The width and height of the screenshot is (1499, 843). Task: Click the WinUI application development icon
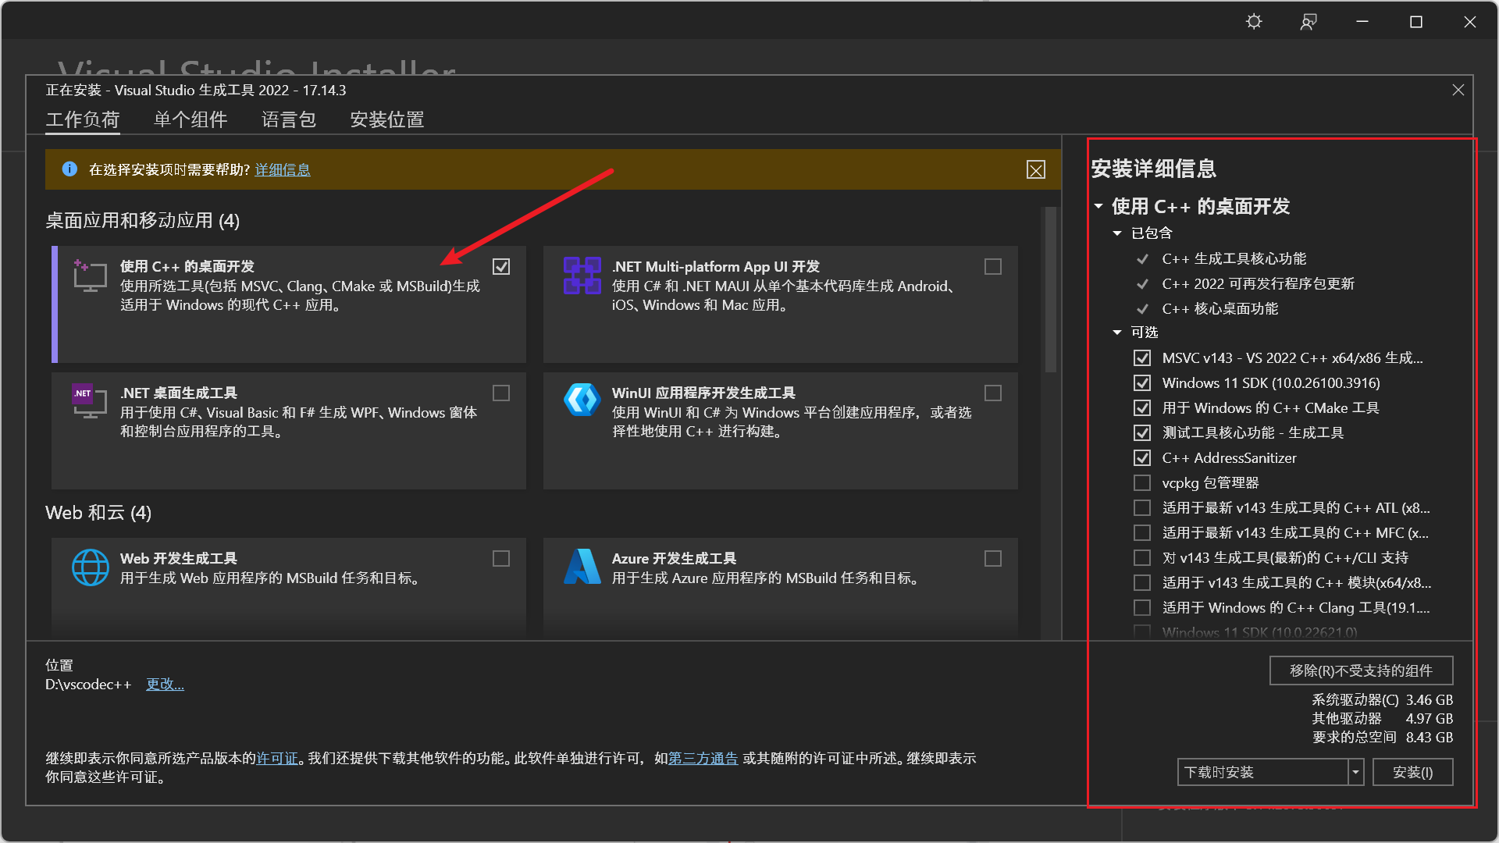pyautogui.click(x=581, y=401)
